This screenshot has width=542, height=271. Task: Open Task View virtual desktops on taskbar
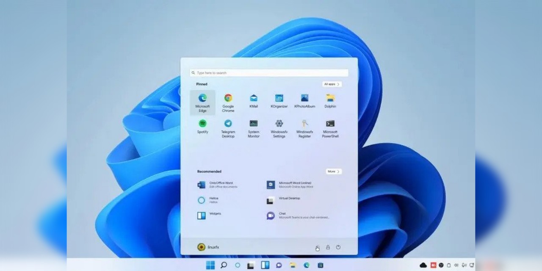coord(251,265)
